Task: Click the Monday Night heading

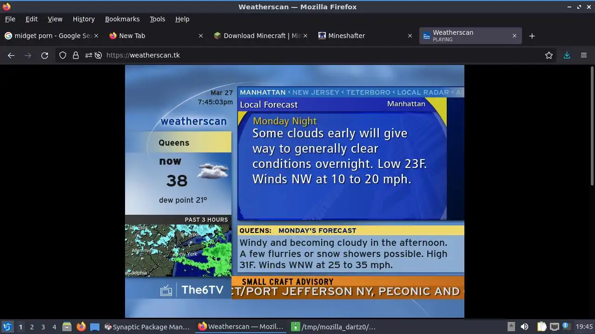Action: pyautogui.click(x=285, y=121)
